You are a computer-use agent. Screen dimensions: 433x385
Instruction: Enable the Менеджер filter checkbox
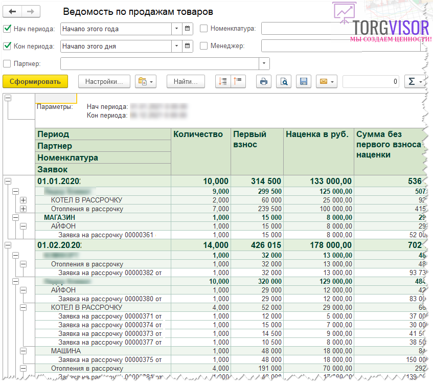203,46
